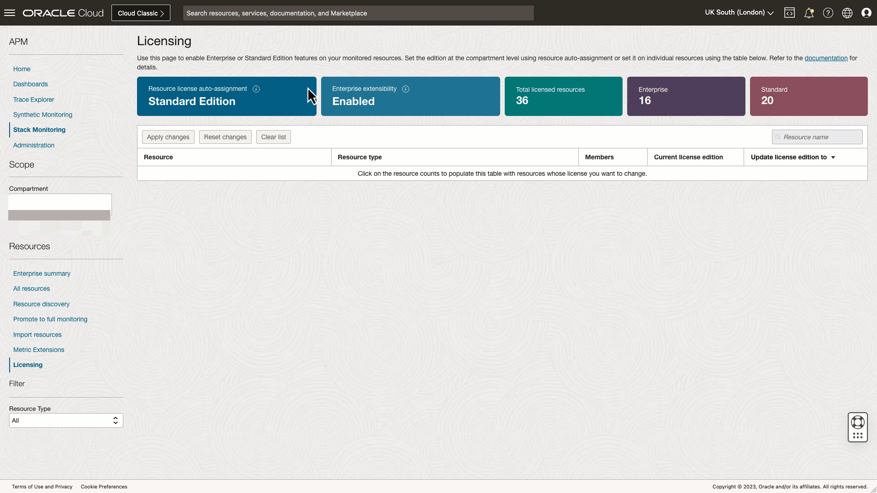Open the language globe icon
Screen dimensions: 877x493
tap(847, 13)
